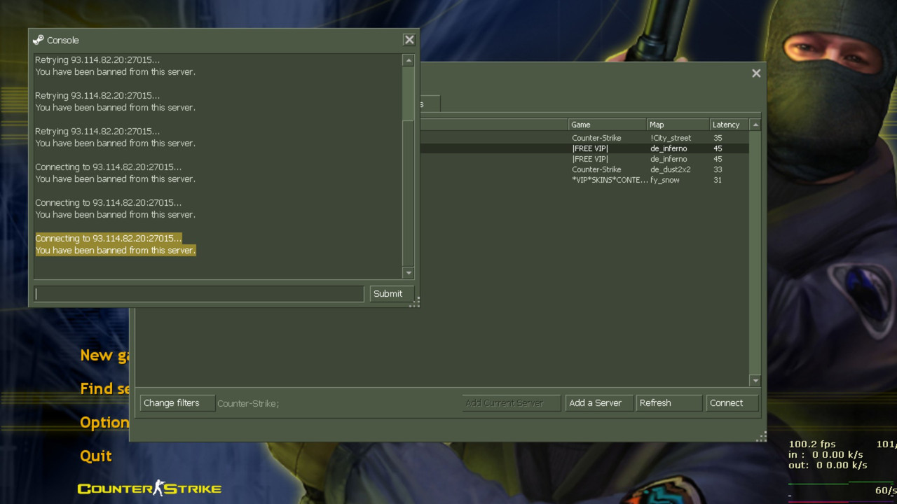Select the highlighted |FREE VIP| de_inferno server
The height and width of the screenshot is (504, 897).
[583, 148]
